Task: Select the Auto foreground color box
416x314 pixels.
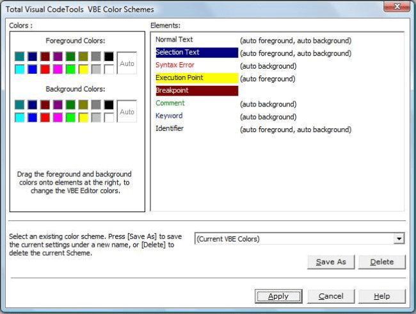Action: click(127, 63)
